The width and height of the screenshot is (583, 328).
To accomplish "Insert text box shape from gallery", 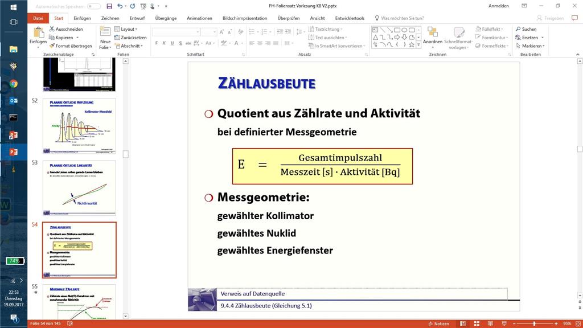I will click(375, 30).
